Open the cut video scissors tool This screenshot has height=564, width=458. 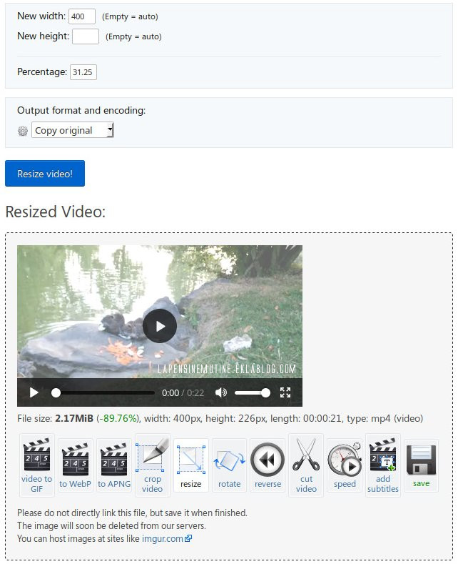click(x=306, y=465)
